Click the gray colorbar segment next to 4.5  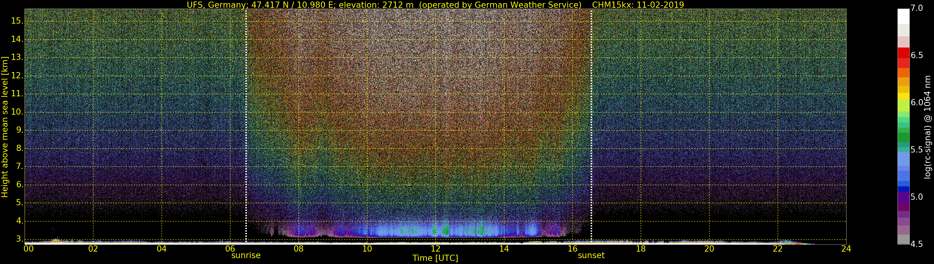click(903, 239)
